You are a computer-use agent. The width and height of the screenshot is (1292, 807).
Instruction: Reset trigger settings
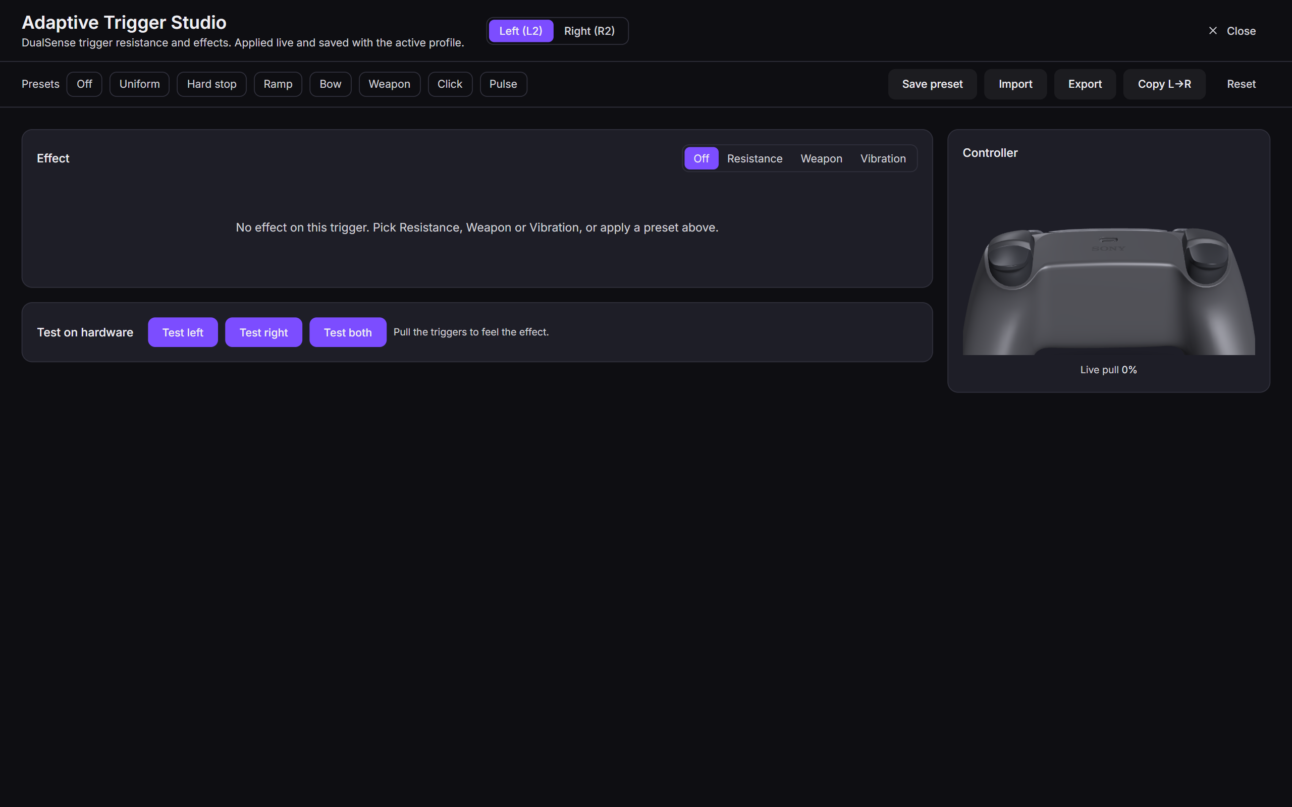[1242, 84]
